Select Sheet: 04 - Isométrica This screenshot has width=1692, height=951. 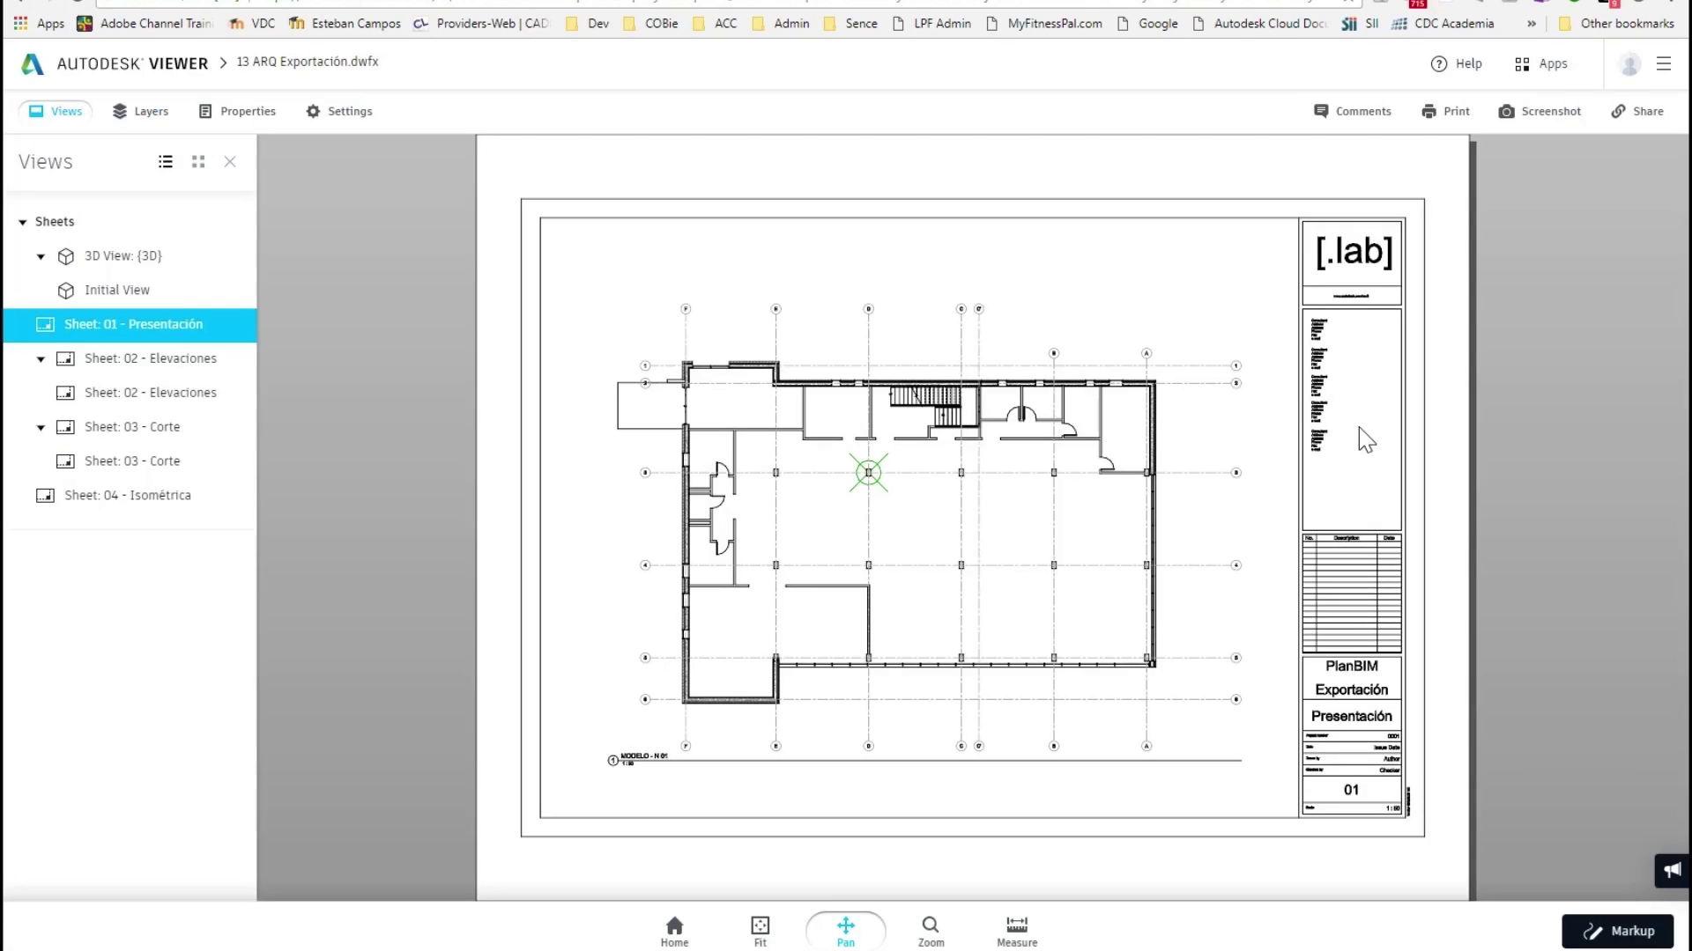[127, 495]
